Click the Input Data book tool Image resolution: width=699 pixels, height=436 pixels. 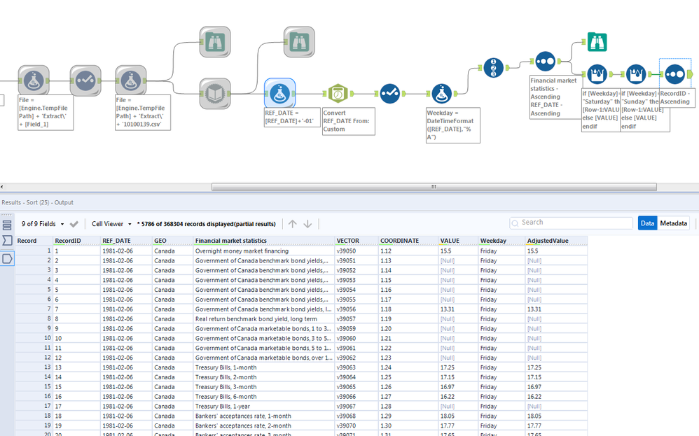point(214,92)
